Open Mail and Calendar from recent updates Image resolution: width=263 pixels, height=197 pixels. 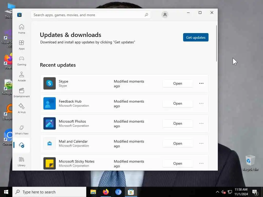[178, 143]
